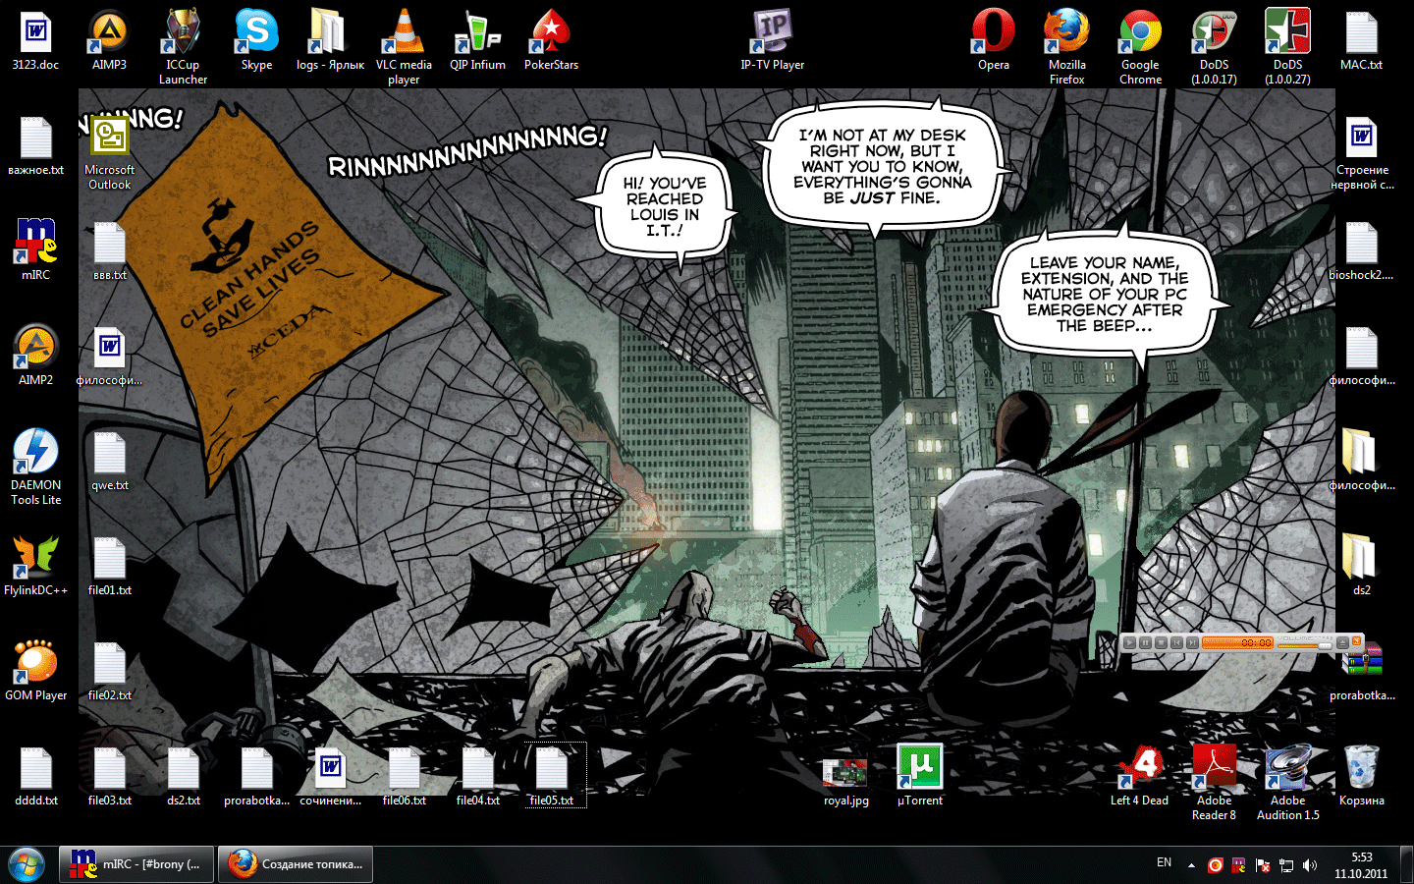Open the Windows Start menu

pyautogui.click(x=27, y=864)
